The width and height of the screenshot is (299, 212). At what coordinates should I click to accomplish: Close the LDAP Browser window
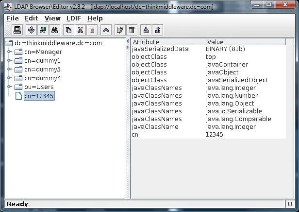pos(285,4)
